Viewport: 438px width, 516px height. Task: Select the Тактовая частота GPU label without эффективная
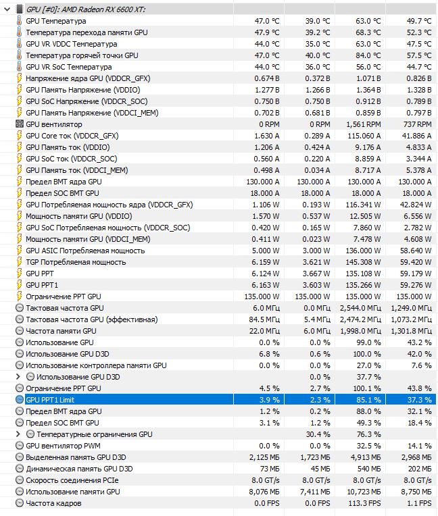tap(65, 308)
